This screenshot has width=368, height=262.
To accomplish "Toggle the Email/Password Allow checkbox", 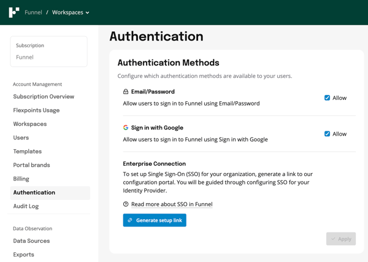I will [327, 98].
